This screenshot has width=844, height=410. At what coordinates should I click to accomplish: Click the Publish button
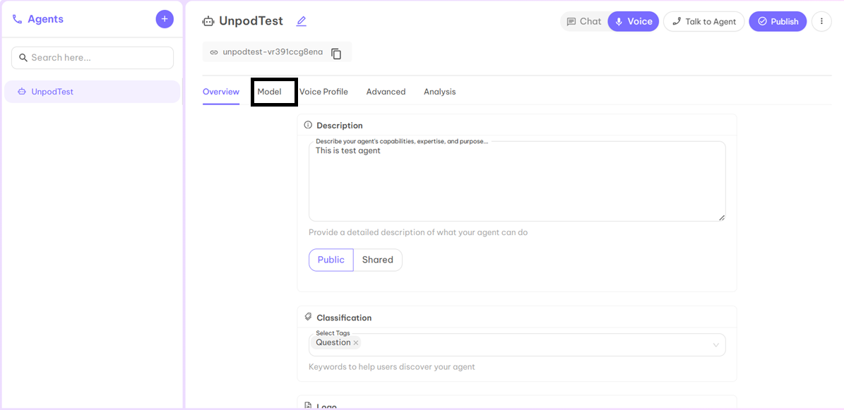tap(778, 21)
